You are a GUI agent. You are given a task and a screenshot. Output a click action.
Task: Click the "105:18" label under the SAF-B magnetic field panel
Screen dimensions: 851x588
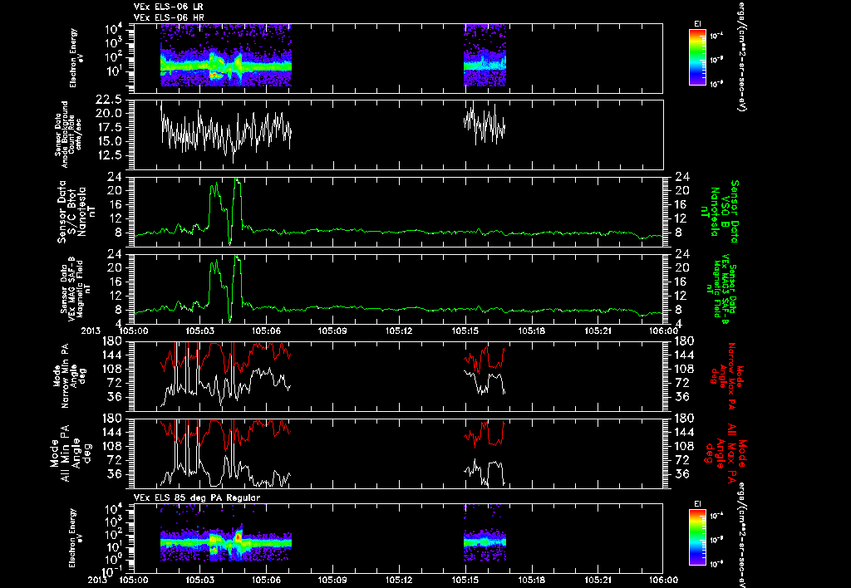pyautogui.click(x=531, y=331)
